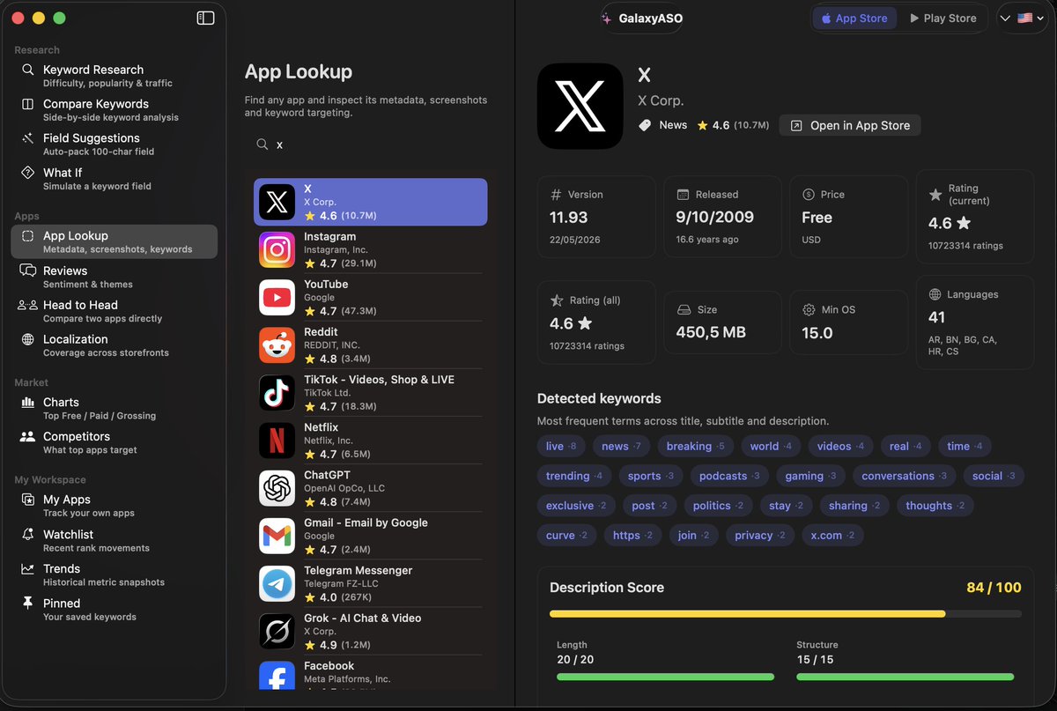Click the Pinned pin icon
The width and height of the screenshot is (1057, 711).
click(27, 604)
